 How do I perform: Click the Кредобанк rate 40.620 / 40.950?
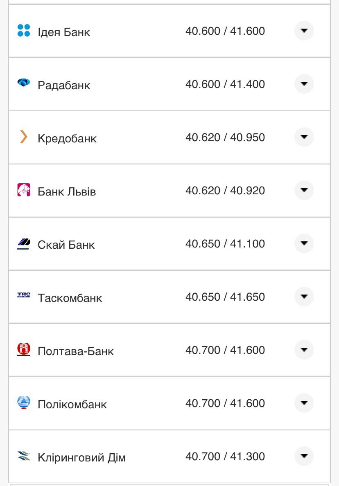225,137
